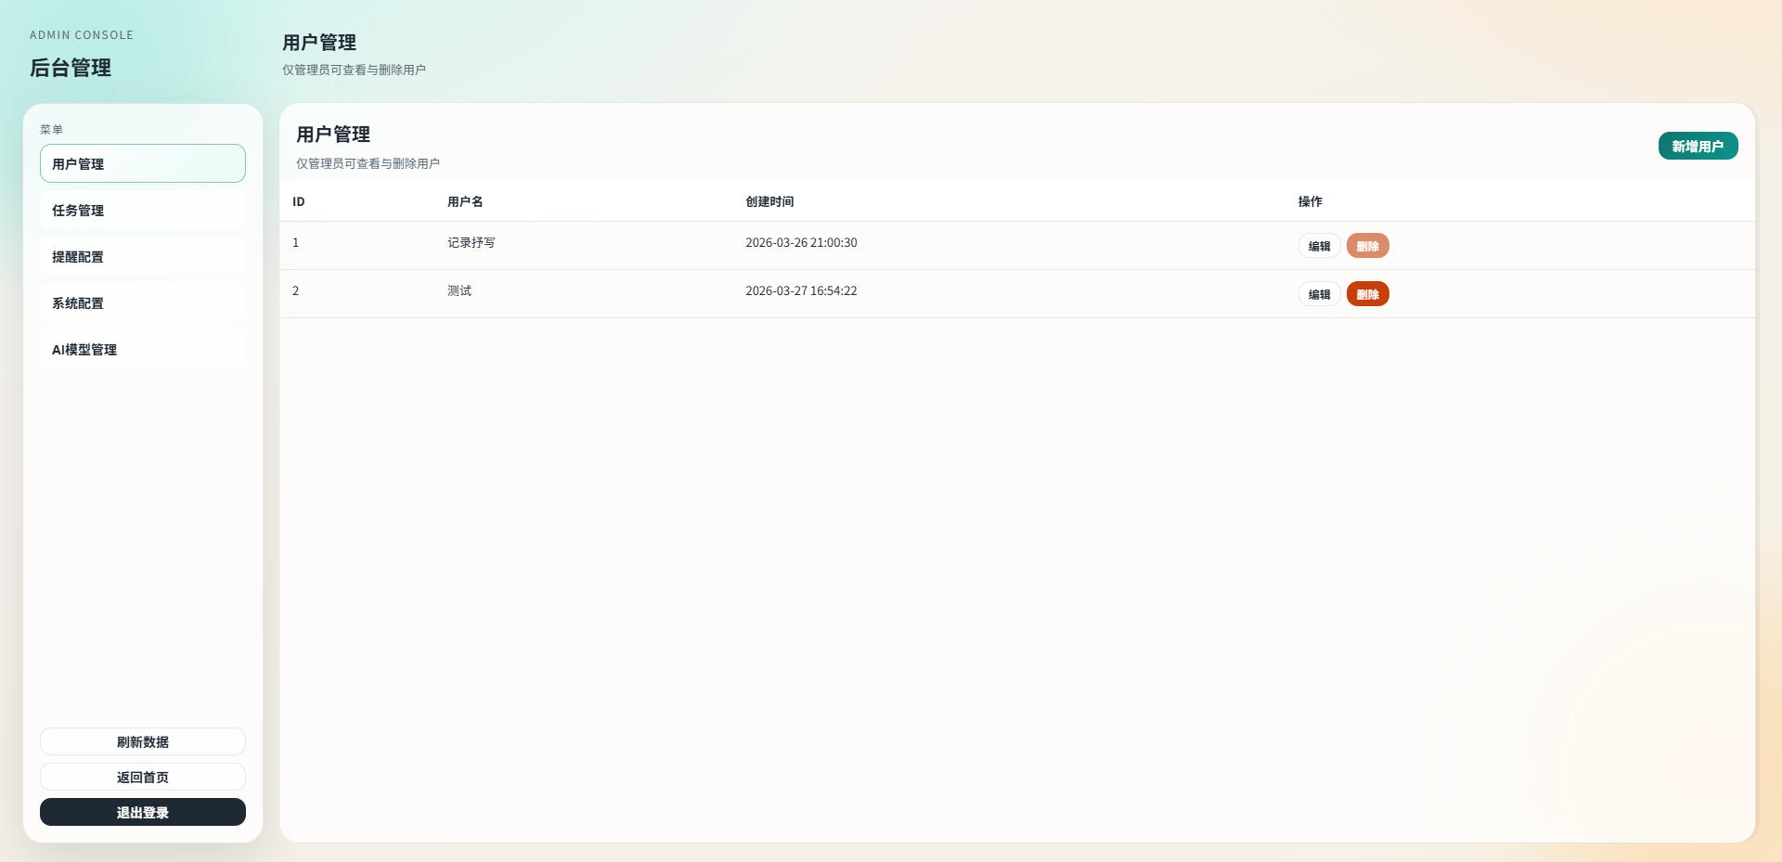Edit the user named 测试
Image resolution: width=1782 pixels, height=862 pixels.
point(1318,294)
